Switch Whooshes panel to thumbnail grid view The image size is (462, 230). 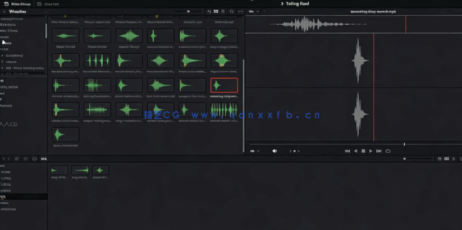[x=216, y=11]
